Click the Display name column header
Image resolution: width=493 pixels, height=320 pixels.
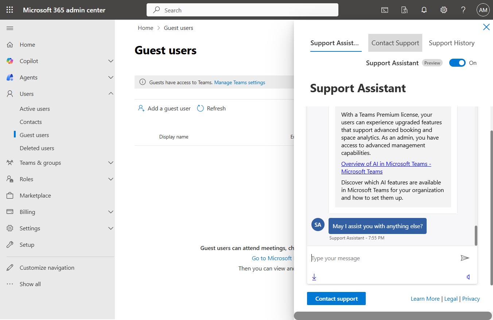pyautogui.click(x=174, y=137)
